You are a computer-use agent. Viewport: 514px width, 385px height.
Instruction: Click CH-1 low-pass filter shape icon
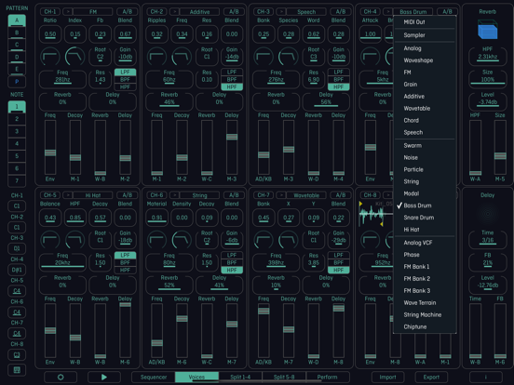(x=50, y=57)
